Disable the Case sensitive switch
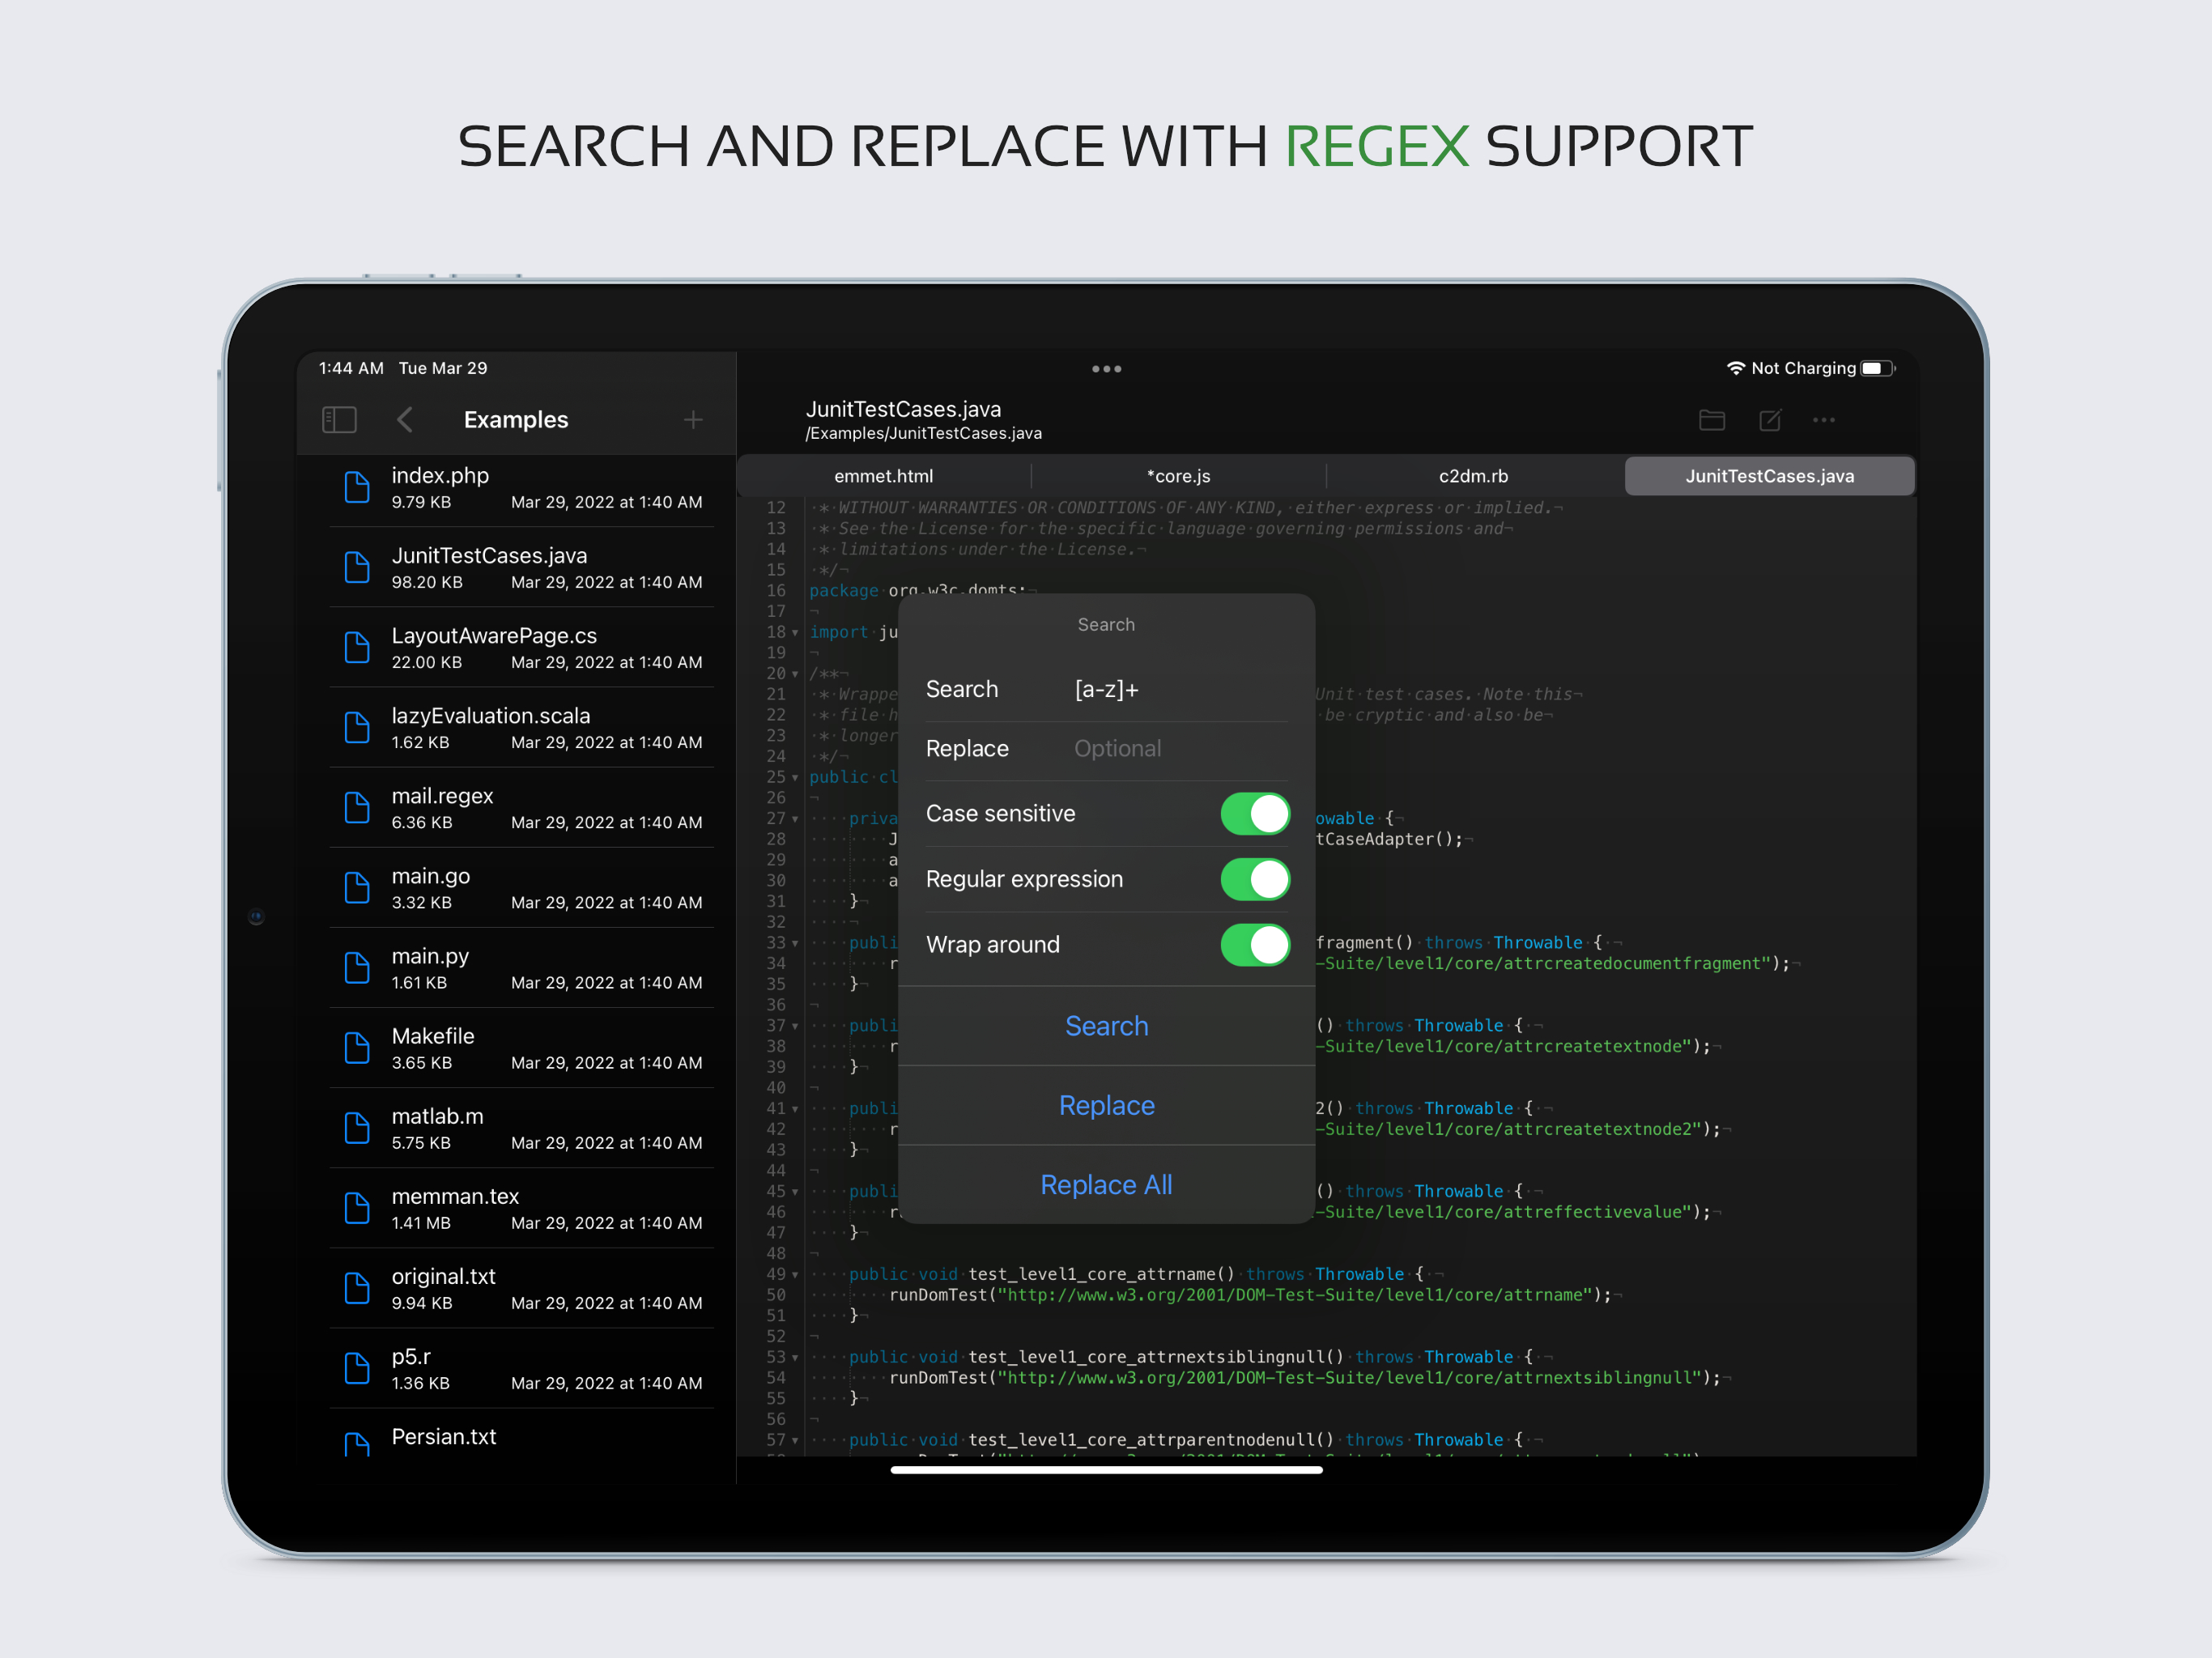This screenshot has width=2212, height=1658. click(x=1254, y=814)
